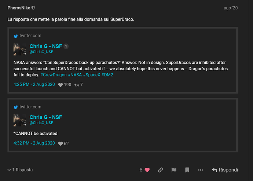This screenshot has height=181, width=253.
Task: Open the 4:25 PM - 2 Aug 2020 timestamp
Action: [34, 85]
